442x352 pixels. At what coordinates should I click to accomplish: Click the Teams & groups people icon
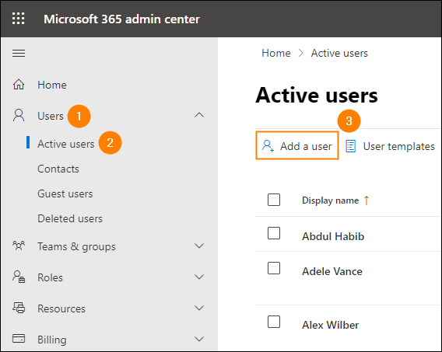[19, 246]
